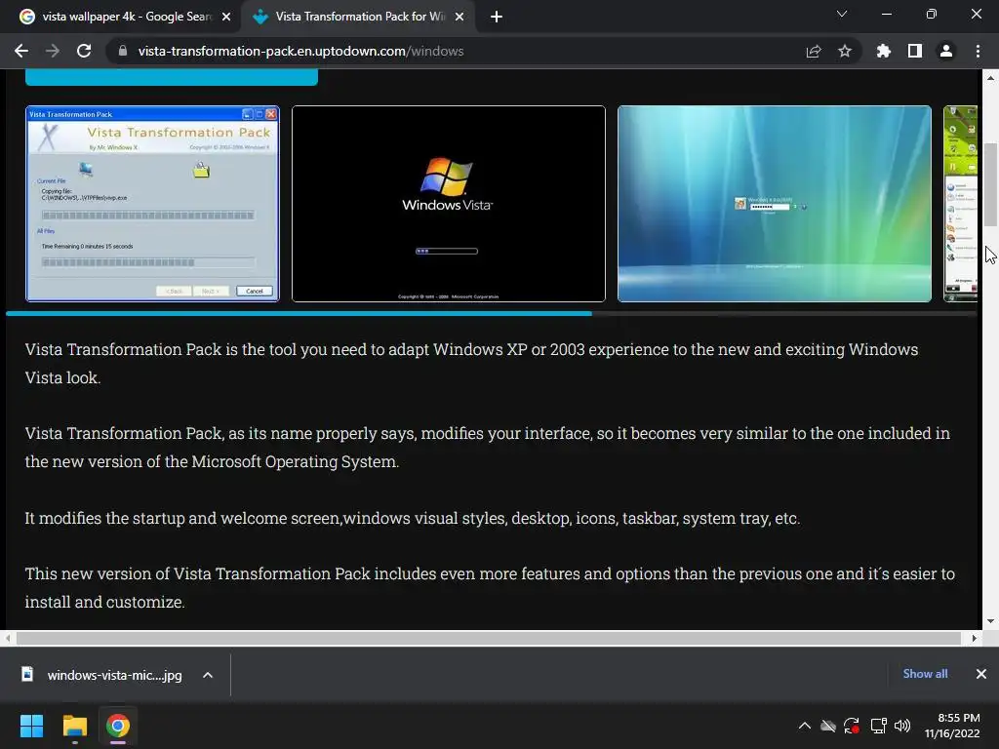
Task: Click the Chrome taskbar icon
Action: 118,726
